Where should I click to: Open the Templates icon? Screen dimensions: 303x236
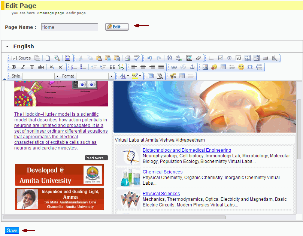[67, 58]
